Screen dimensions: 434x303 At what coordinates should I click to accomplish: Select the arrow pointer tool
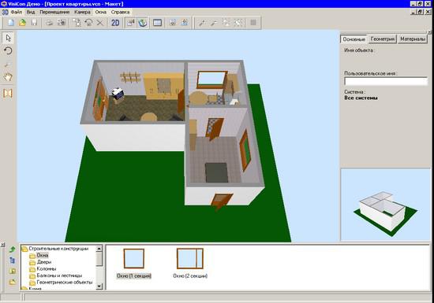coord(8,38)
